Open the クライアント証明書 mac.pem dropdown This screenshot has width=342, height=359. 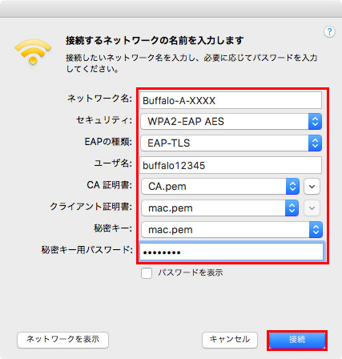coord(220,208)
